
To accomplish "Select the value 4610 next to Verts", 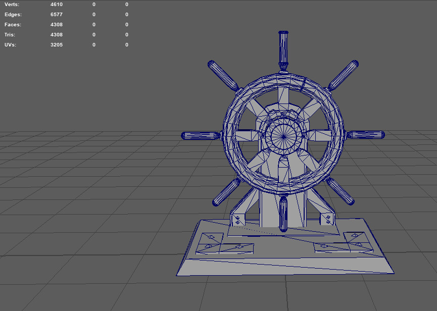I will [x=56, y=4].
